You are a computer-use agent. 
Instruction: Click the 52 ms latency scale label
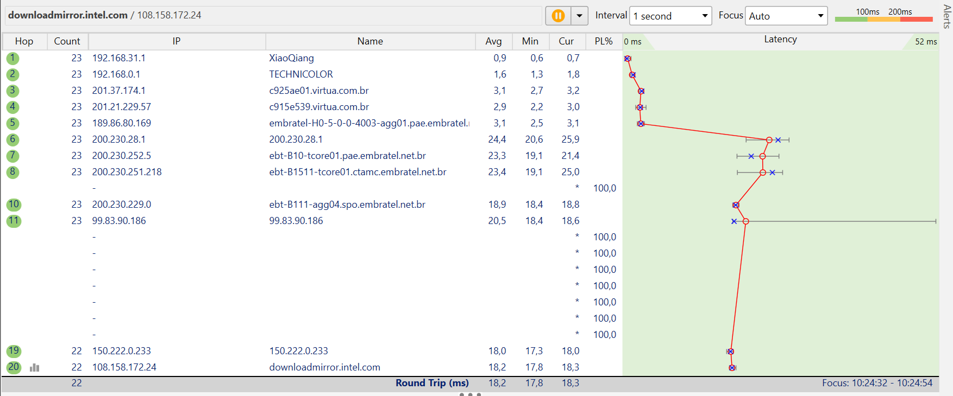(x=926, y=42)
